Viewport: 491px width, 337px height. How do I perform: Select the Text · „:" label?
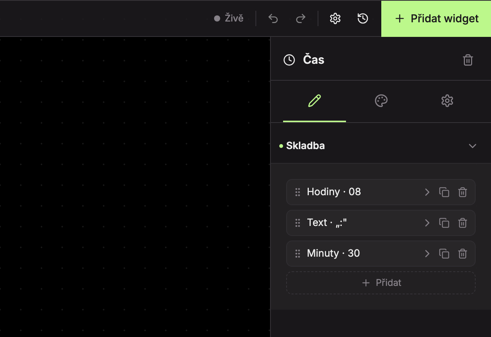(327, 222)
